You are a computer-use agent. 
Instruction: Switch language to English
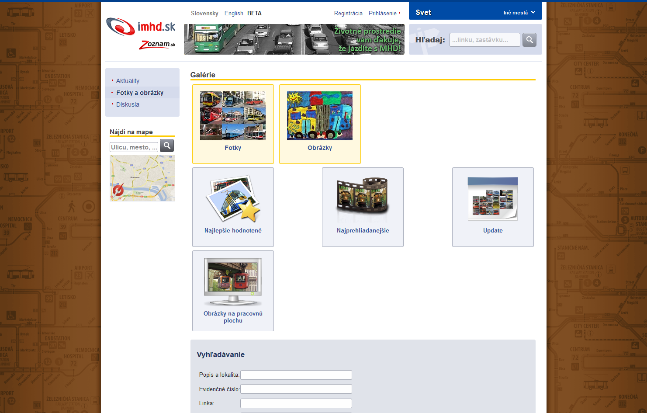(234, 13)
